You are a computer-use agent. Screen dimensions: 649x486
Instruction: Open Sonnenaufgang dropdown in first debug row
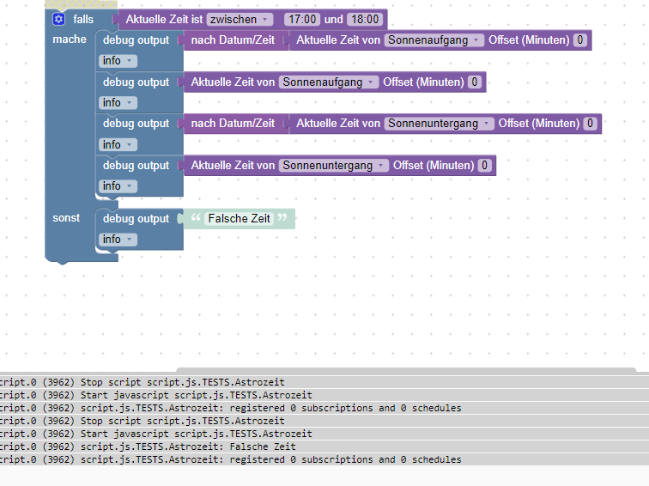point(434,40)
